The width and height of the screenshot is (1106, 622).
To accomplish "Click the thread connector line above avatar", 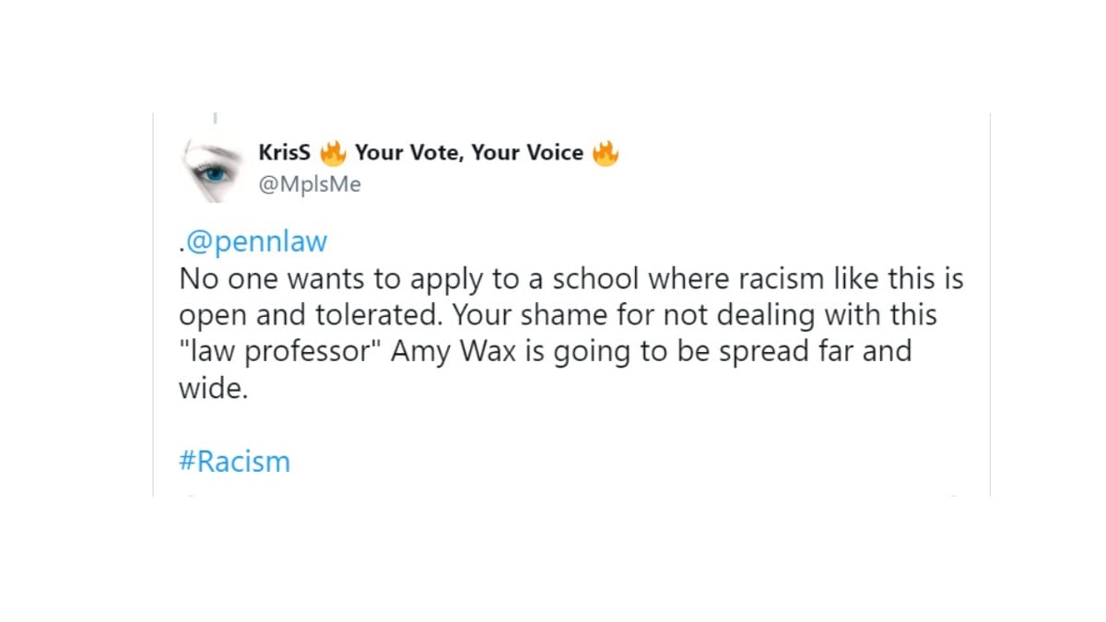I will coord(215,119).
